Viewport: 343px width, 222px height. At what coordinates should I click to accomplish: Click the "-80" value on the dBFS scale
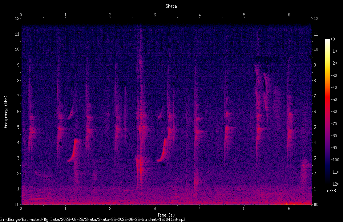(x=334, y=136)
